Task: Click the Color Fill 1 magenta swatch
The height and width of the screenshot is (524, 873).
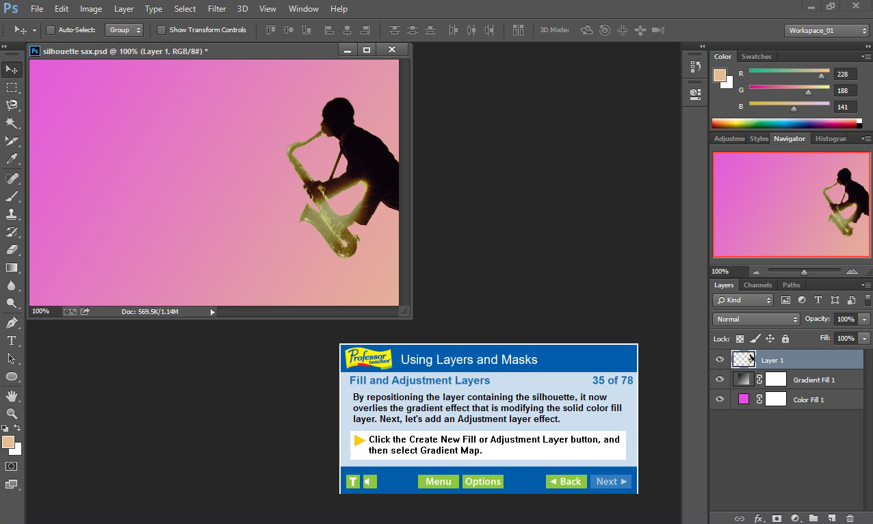Action: click(742, 399)
